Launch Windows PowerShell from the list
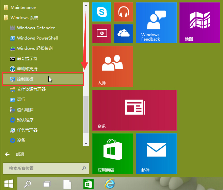 coord(37,38)
